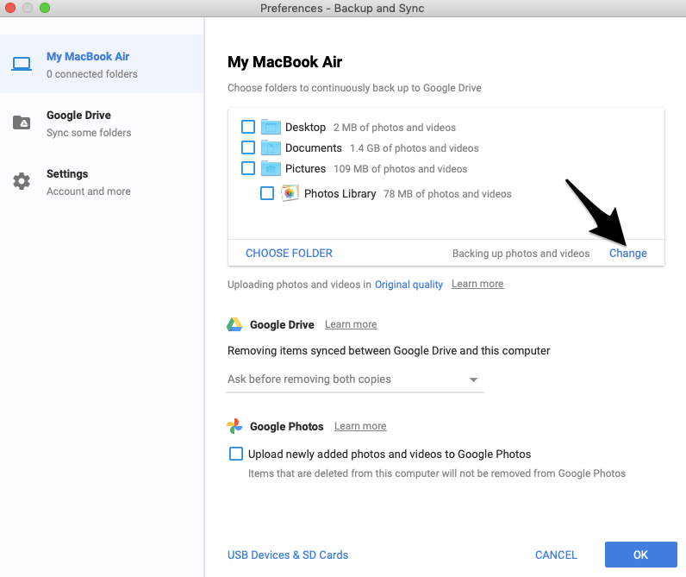The image size is (686, 577).
Task: Open Learn more next to Google Drive
Action: click(x=351, y=324)
